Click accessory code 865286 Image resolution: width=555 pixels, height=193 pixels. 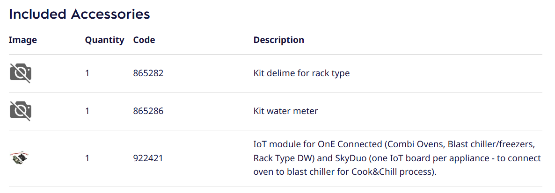point(148,111)
